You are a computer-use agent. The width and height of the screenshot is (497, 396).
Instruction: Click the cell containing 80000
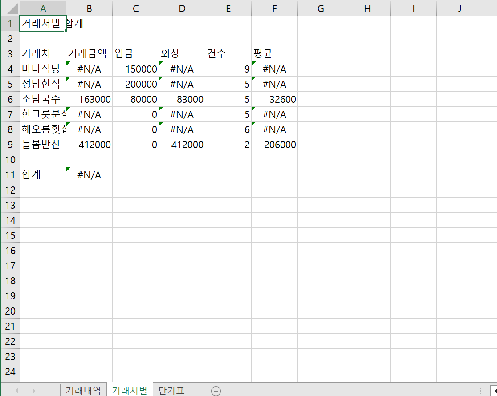[135, 99]
